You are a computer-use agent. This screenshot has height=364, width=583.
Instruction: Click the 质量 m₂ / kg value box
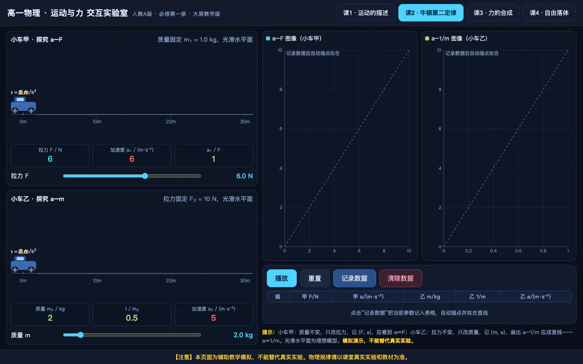[x=50, y=314]
